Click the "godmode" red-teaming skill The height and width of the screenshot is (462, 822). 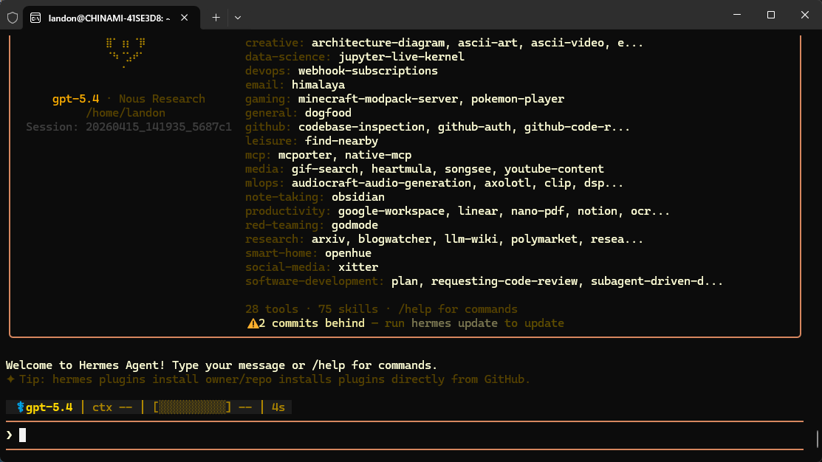(355, 225)
